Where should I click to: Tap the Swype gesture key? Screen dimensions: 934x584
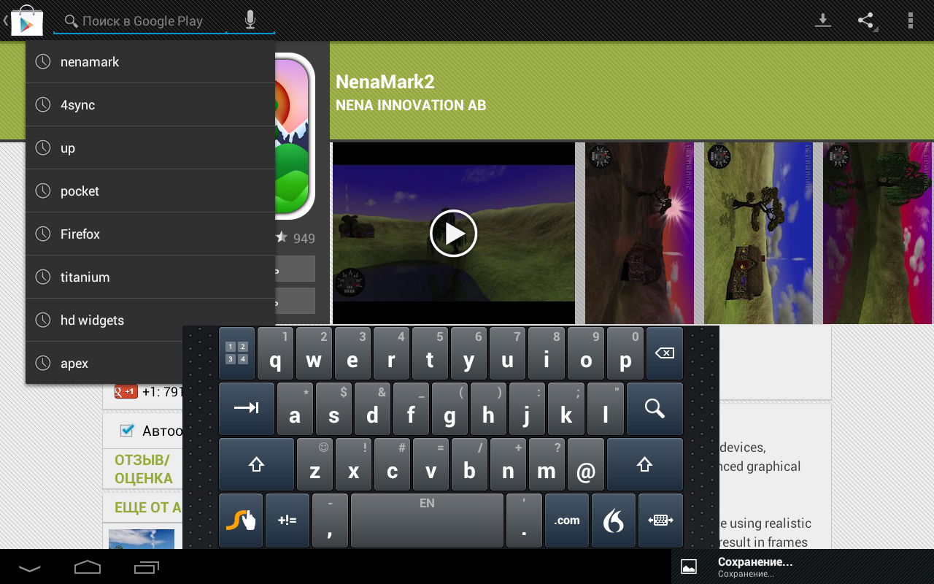[x=240, y=520]
